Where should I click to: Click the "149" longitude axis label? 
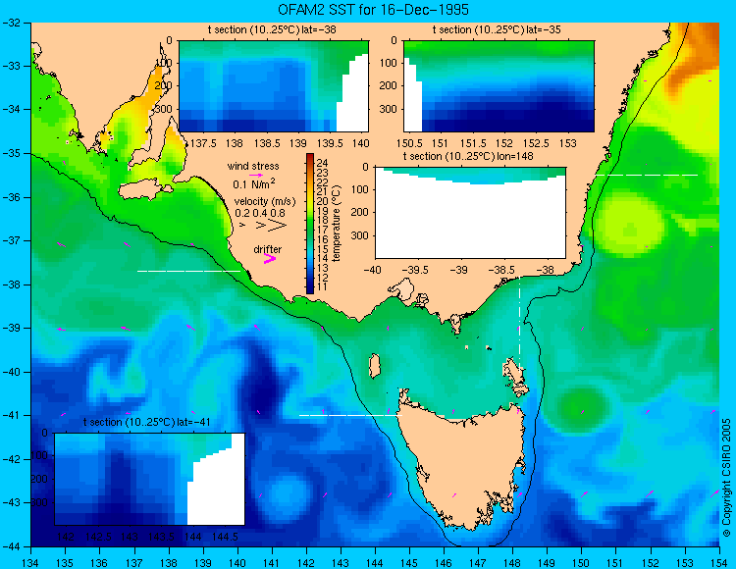tap(547, 563)
